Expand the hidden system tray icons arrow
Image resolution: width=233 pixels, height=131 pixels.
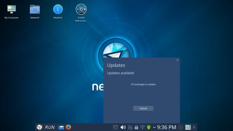(x=154, y=127)
